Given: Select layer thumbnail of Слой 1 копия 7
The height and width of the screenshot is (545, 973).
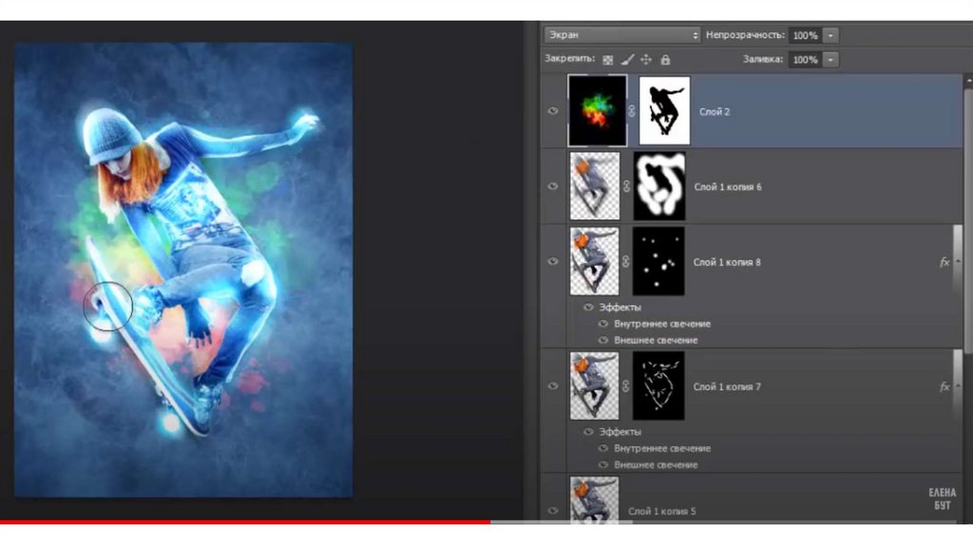Looking at the screenshot, I should click(595, 385).
